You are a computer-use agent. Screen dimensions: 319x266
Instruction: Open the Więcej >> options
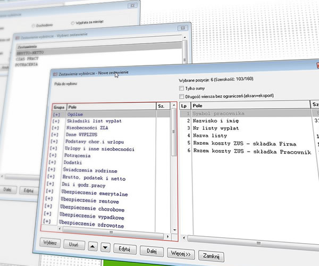click(181, 254)
